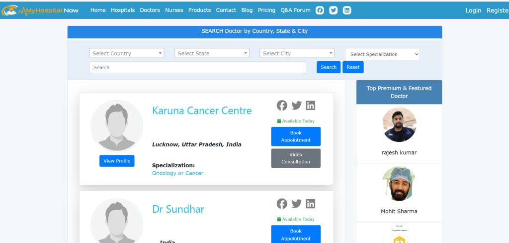Open the Pricing menu item
Screen dimensions: 509x243
(x=266, y=10)
